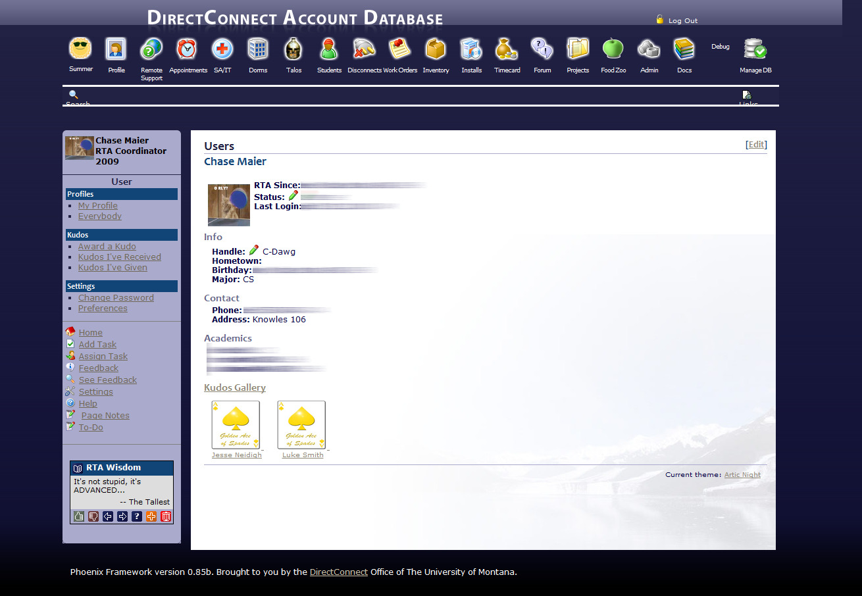Go to Home in sidebar
The image size is (862, 596).
(x=91, y=333)
